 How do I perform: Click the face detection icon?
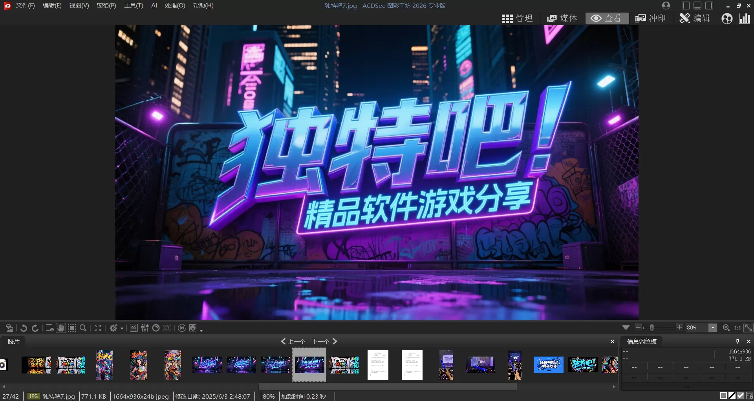click(x=167, y=328)
